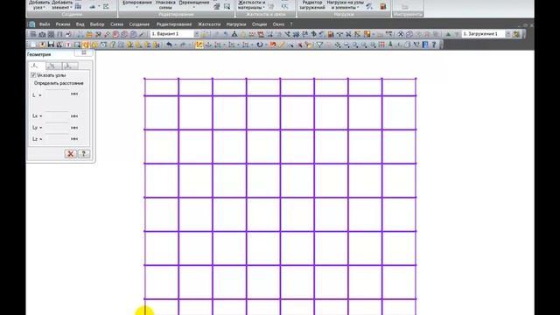This screenshot has width=560, height=315.
Task: Click the red calculator icon in upper toolbar
Action: pos(331,34)
